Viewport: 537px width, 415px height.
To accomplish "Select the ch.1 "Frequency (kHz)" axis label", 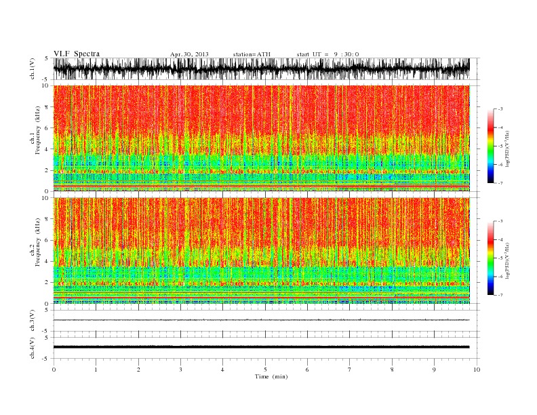I will point(37,130).
